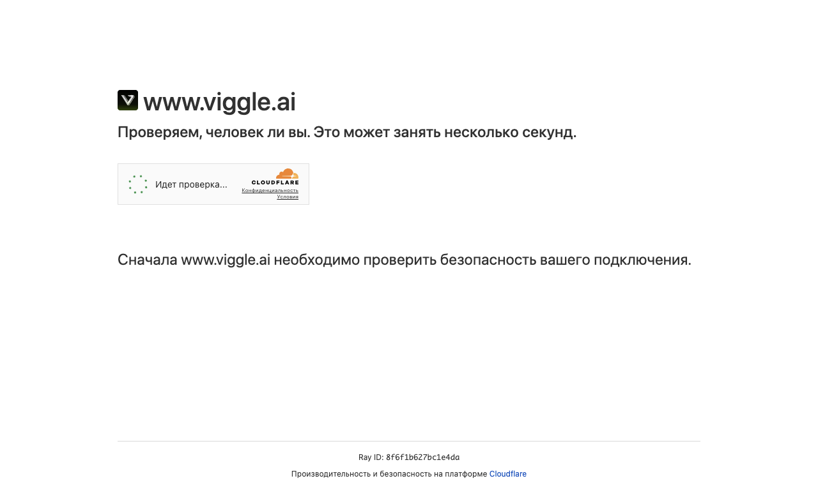Click the 'Идет проверка...' status text
Viewport: 818px width, 490px height.
[x=191, y=184]
